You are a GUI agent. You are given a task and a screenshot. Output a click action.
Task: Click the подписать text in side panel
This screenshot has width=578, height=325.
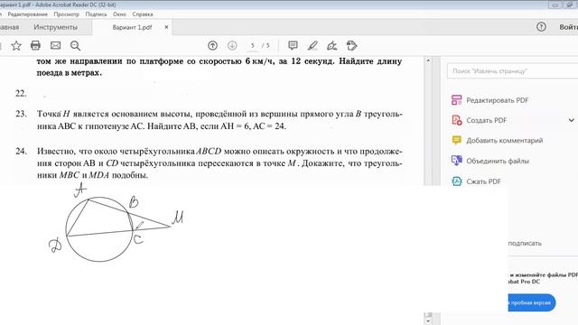[x=525, y=243]
